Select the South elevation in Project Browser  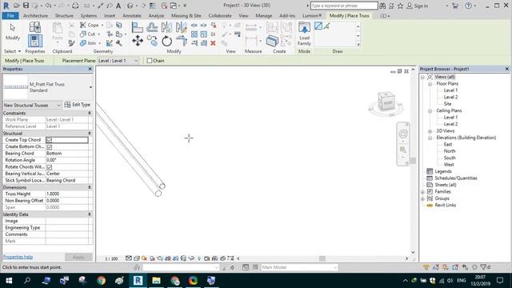[x=450, y=158]
